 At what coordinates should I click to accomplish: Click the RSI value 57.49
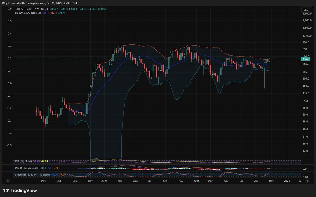[x=36, y=161]
